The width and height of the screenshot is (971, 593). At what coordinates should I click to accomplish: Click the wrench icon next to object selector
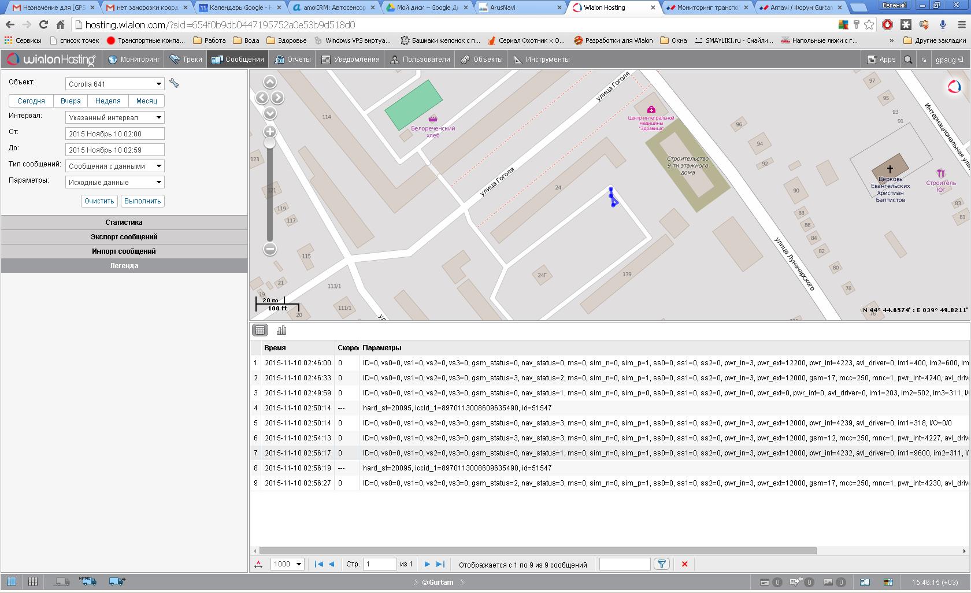click(174, 83)
